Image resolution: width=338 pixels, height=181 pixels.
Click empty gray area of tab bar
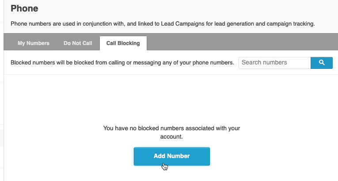[x=241, y=42]
